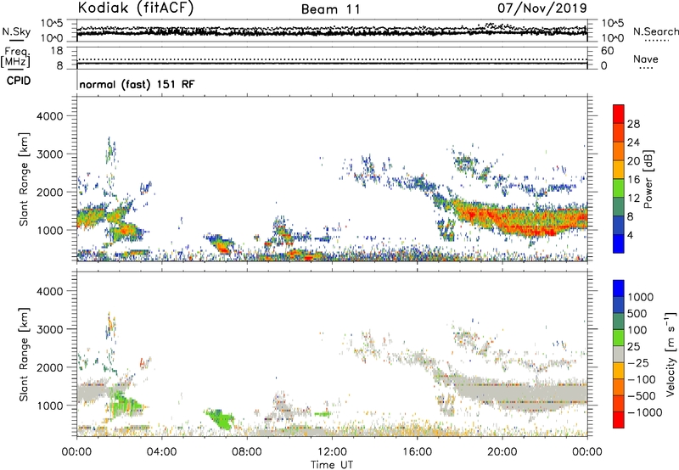This screenshot has height=470, width=679.
Task: Click the 'N.Sky' axis label
Action: [x=16, y=32]
